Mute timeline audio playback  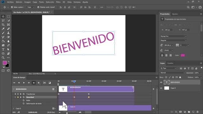pos(34,83)
